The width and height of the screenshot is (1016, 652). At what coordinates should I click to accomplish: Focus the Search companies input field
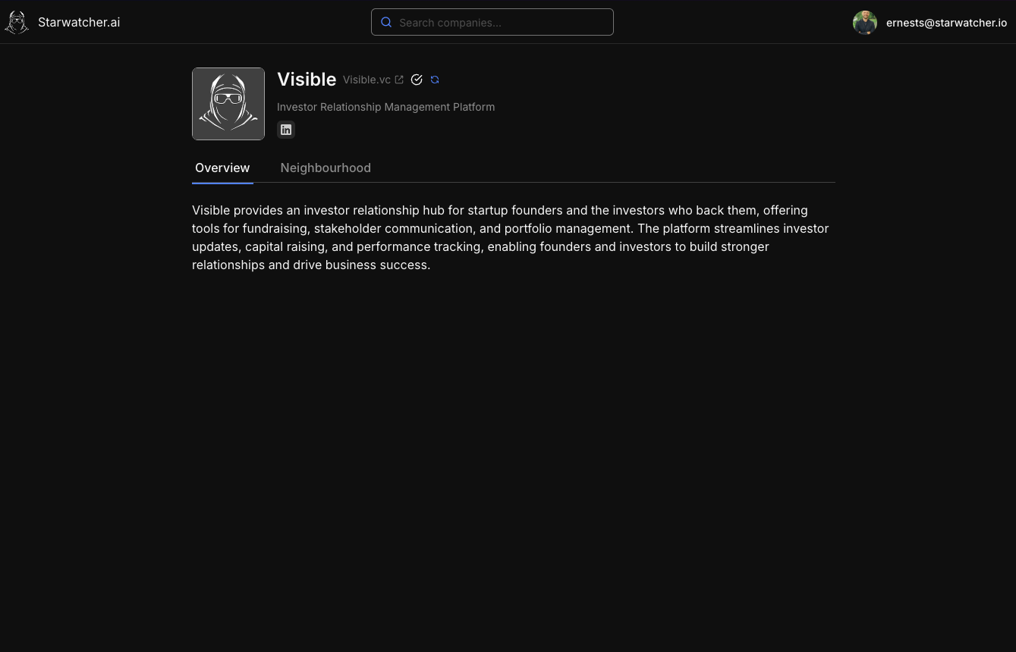(x=492, y=22)
